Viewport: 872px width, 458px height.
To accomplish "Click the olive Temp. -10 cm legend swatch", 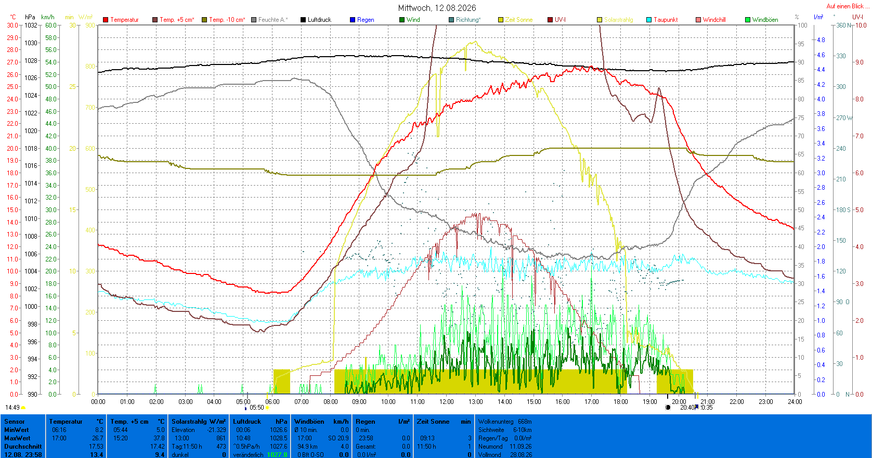I will coord(204,20).
